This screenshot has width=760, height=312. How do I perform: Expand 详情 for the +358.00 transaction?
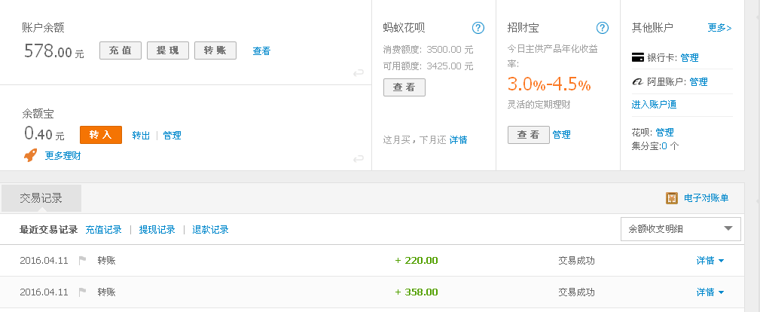click(710, 292)
